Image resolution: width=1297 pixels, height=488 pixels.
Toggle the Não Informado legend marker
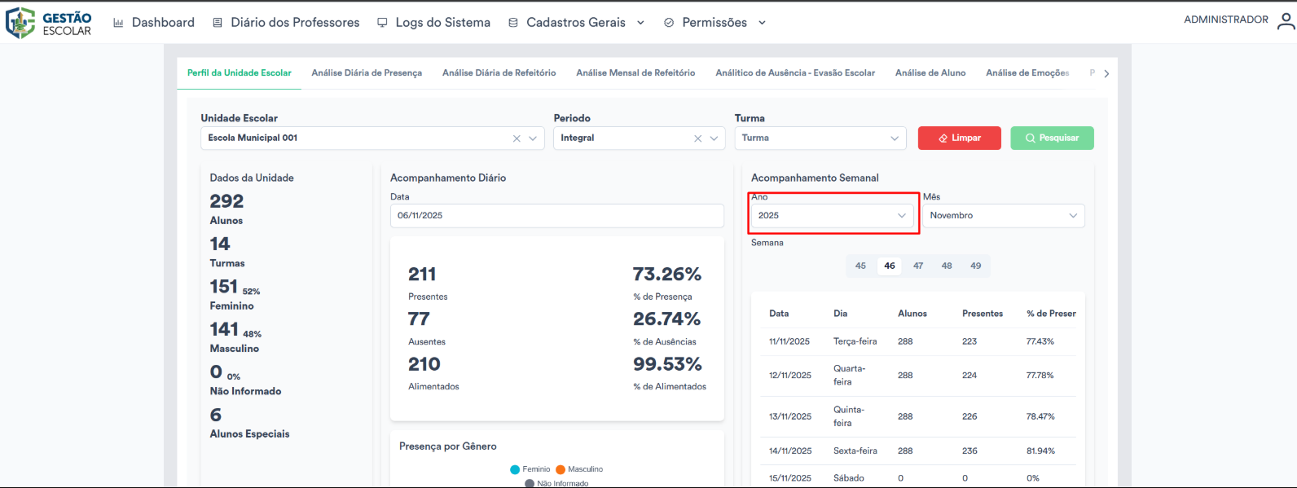pos(530,484)
